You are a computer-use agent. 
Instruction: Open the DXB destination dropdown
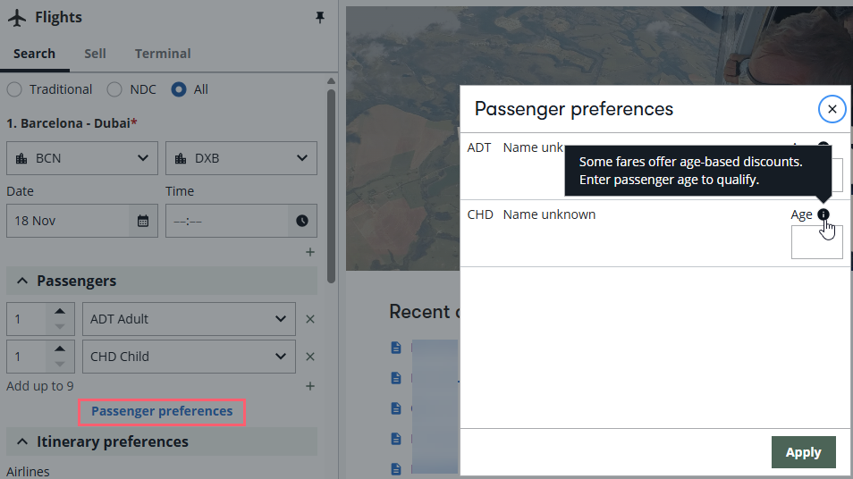click(241, 158)
